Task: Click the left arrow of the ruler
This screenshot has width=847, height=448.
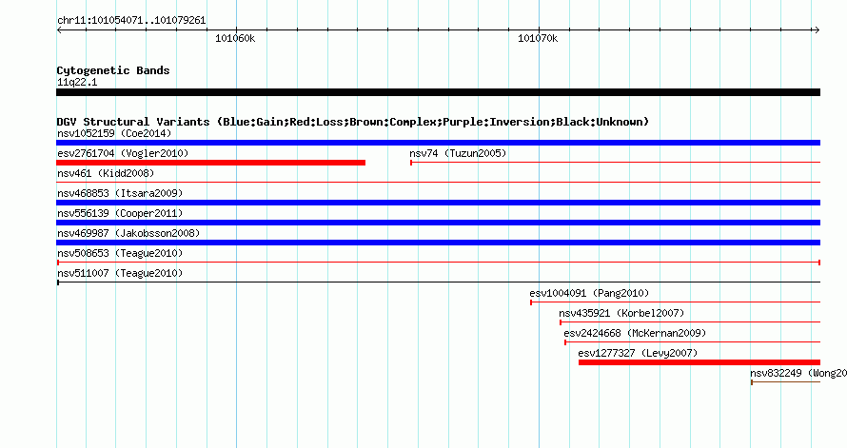Action: point(59,30)
